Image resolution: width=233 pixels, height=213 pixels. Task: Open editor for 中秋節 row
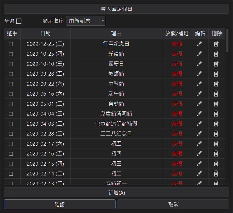click(199, 84)
